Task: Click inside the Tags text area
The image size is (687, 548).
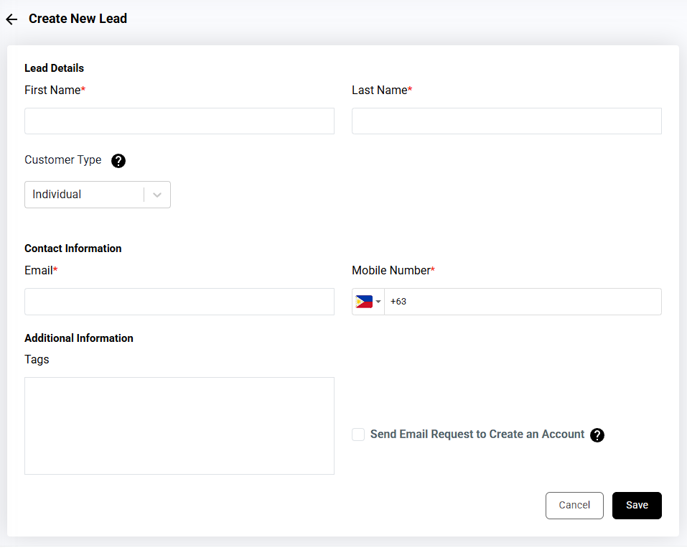Action: click(179, 425)
